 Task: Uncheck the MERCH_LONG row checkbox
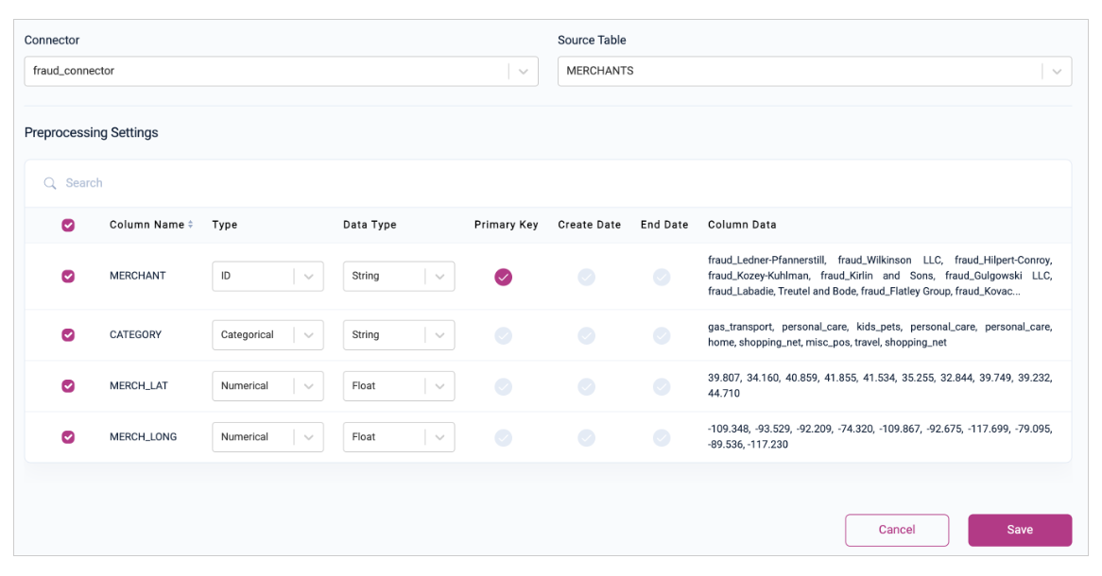68,437
